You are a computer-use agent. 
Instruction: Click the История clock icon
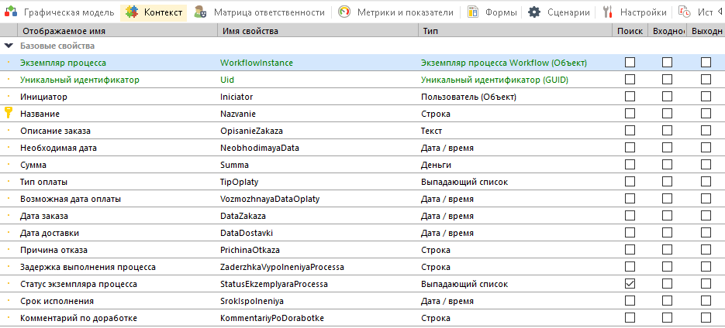coord(685,12)
